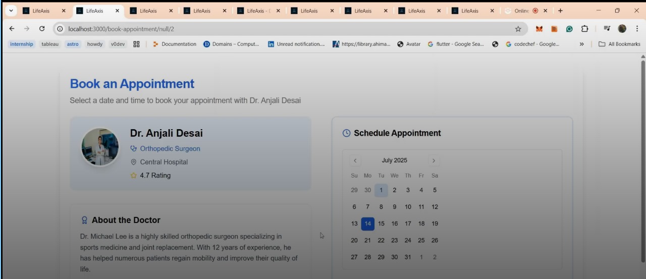Go to previous month in calendar
The height and width of the screenshot is (279, 646).
click(x=355, y=161)
